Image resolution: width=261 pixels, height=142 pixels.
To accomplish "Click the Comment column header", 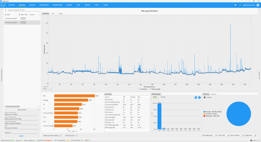I will click(x=32, y=15).
